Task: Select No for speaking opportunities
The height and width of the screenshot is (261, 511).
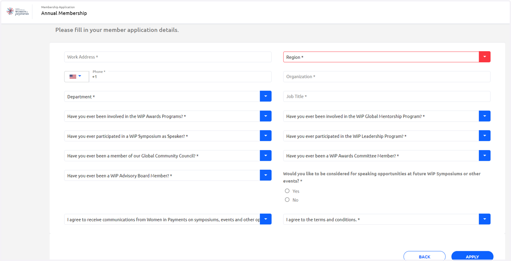Action: [287, 200]
